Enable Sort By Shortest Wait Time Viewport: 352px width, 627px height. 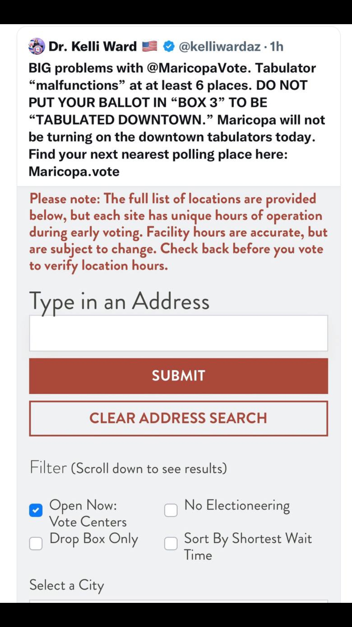pos(171,544)
